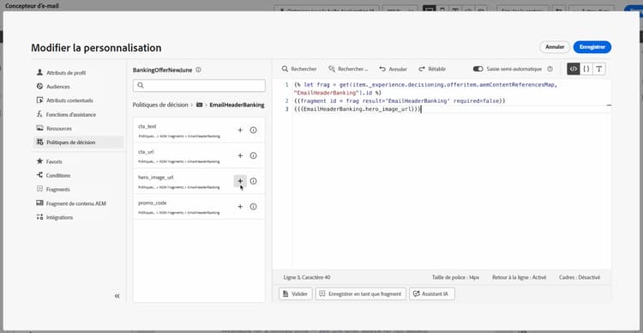This screenshot has width=643, height=333.
Task: Select Politiques de décision in sidebar
Action: (78, 142)
